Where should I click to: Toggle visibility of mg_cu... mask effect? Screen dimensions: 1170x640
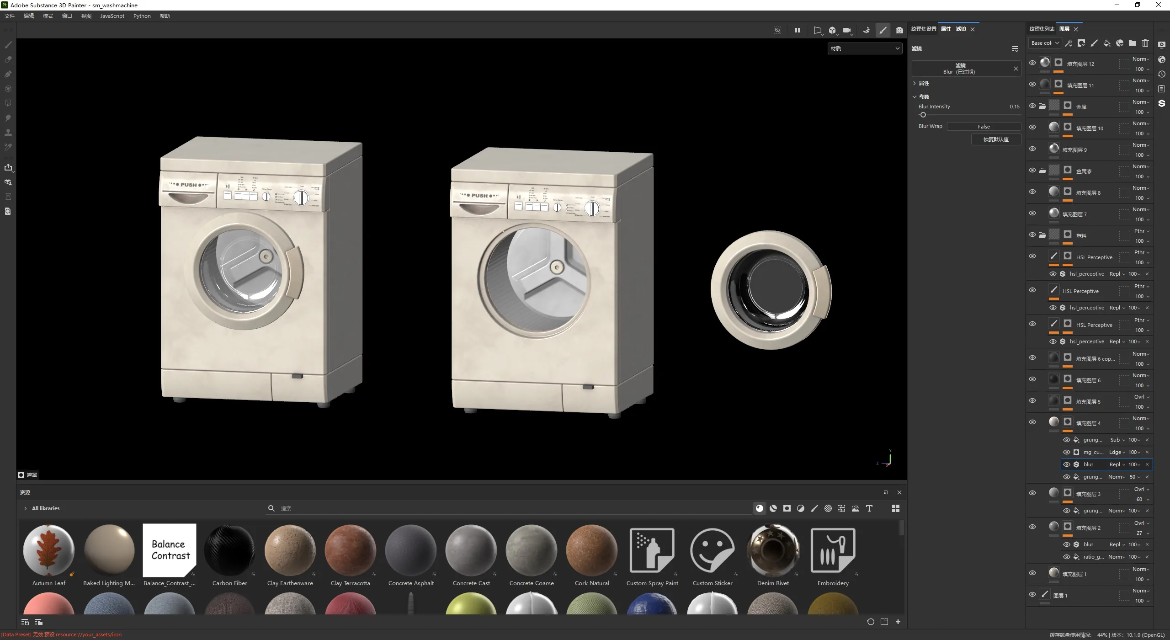(1067, 452)
